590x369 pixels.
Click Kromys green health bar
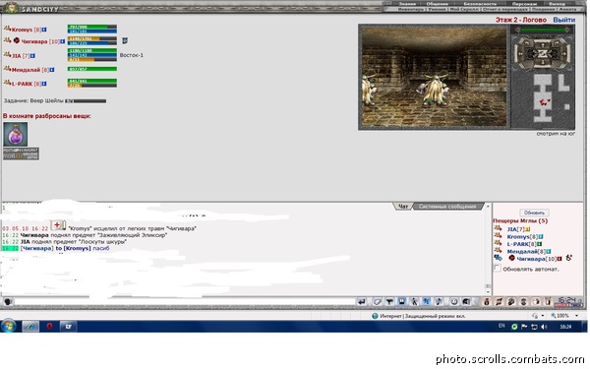pyautogui.click(x=91, y=27)
